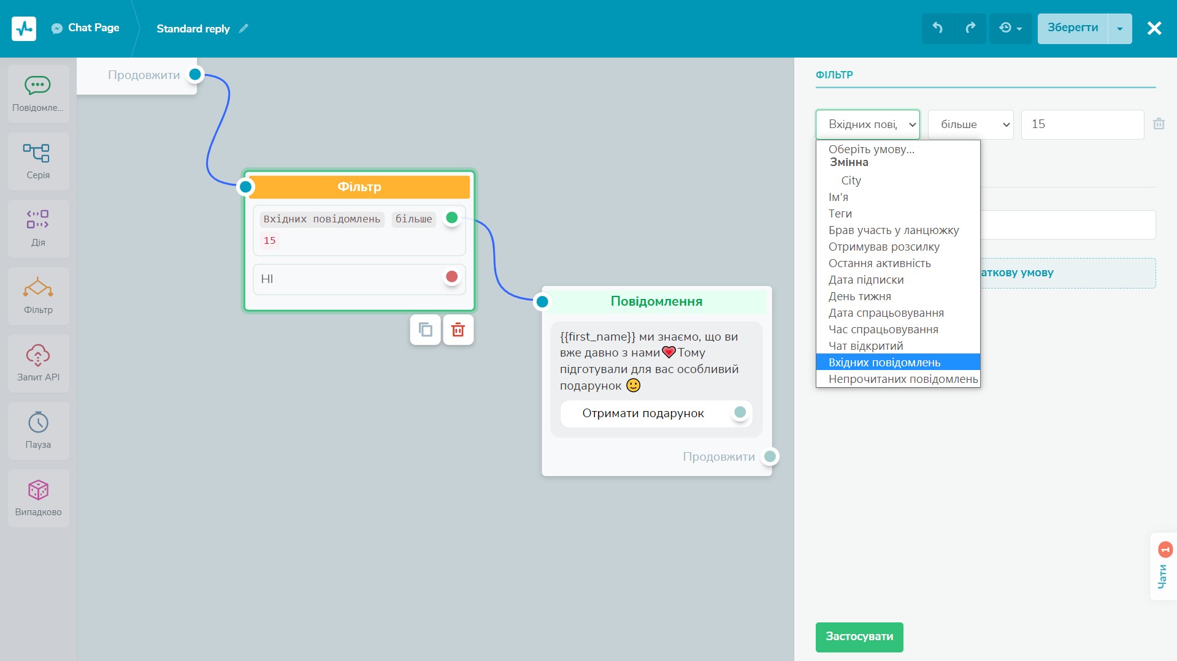Add a Серія flow block

tap(38, 161)
